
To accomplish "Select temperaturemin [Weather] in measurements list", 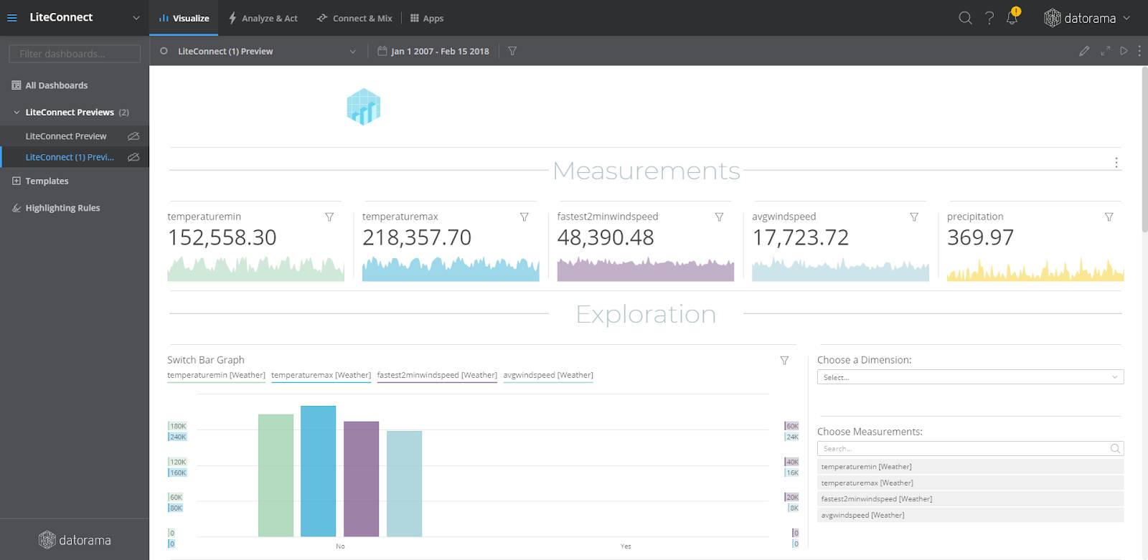I will tap(970, 467).
